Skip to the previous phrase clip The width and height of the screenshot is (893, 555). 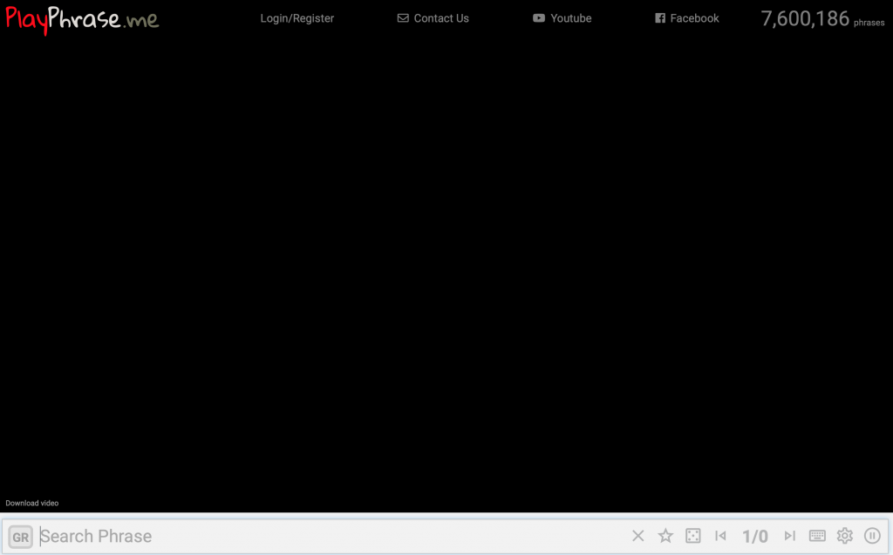(x=720, y=536)
